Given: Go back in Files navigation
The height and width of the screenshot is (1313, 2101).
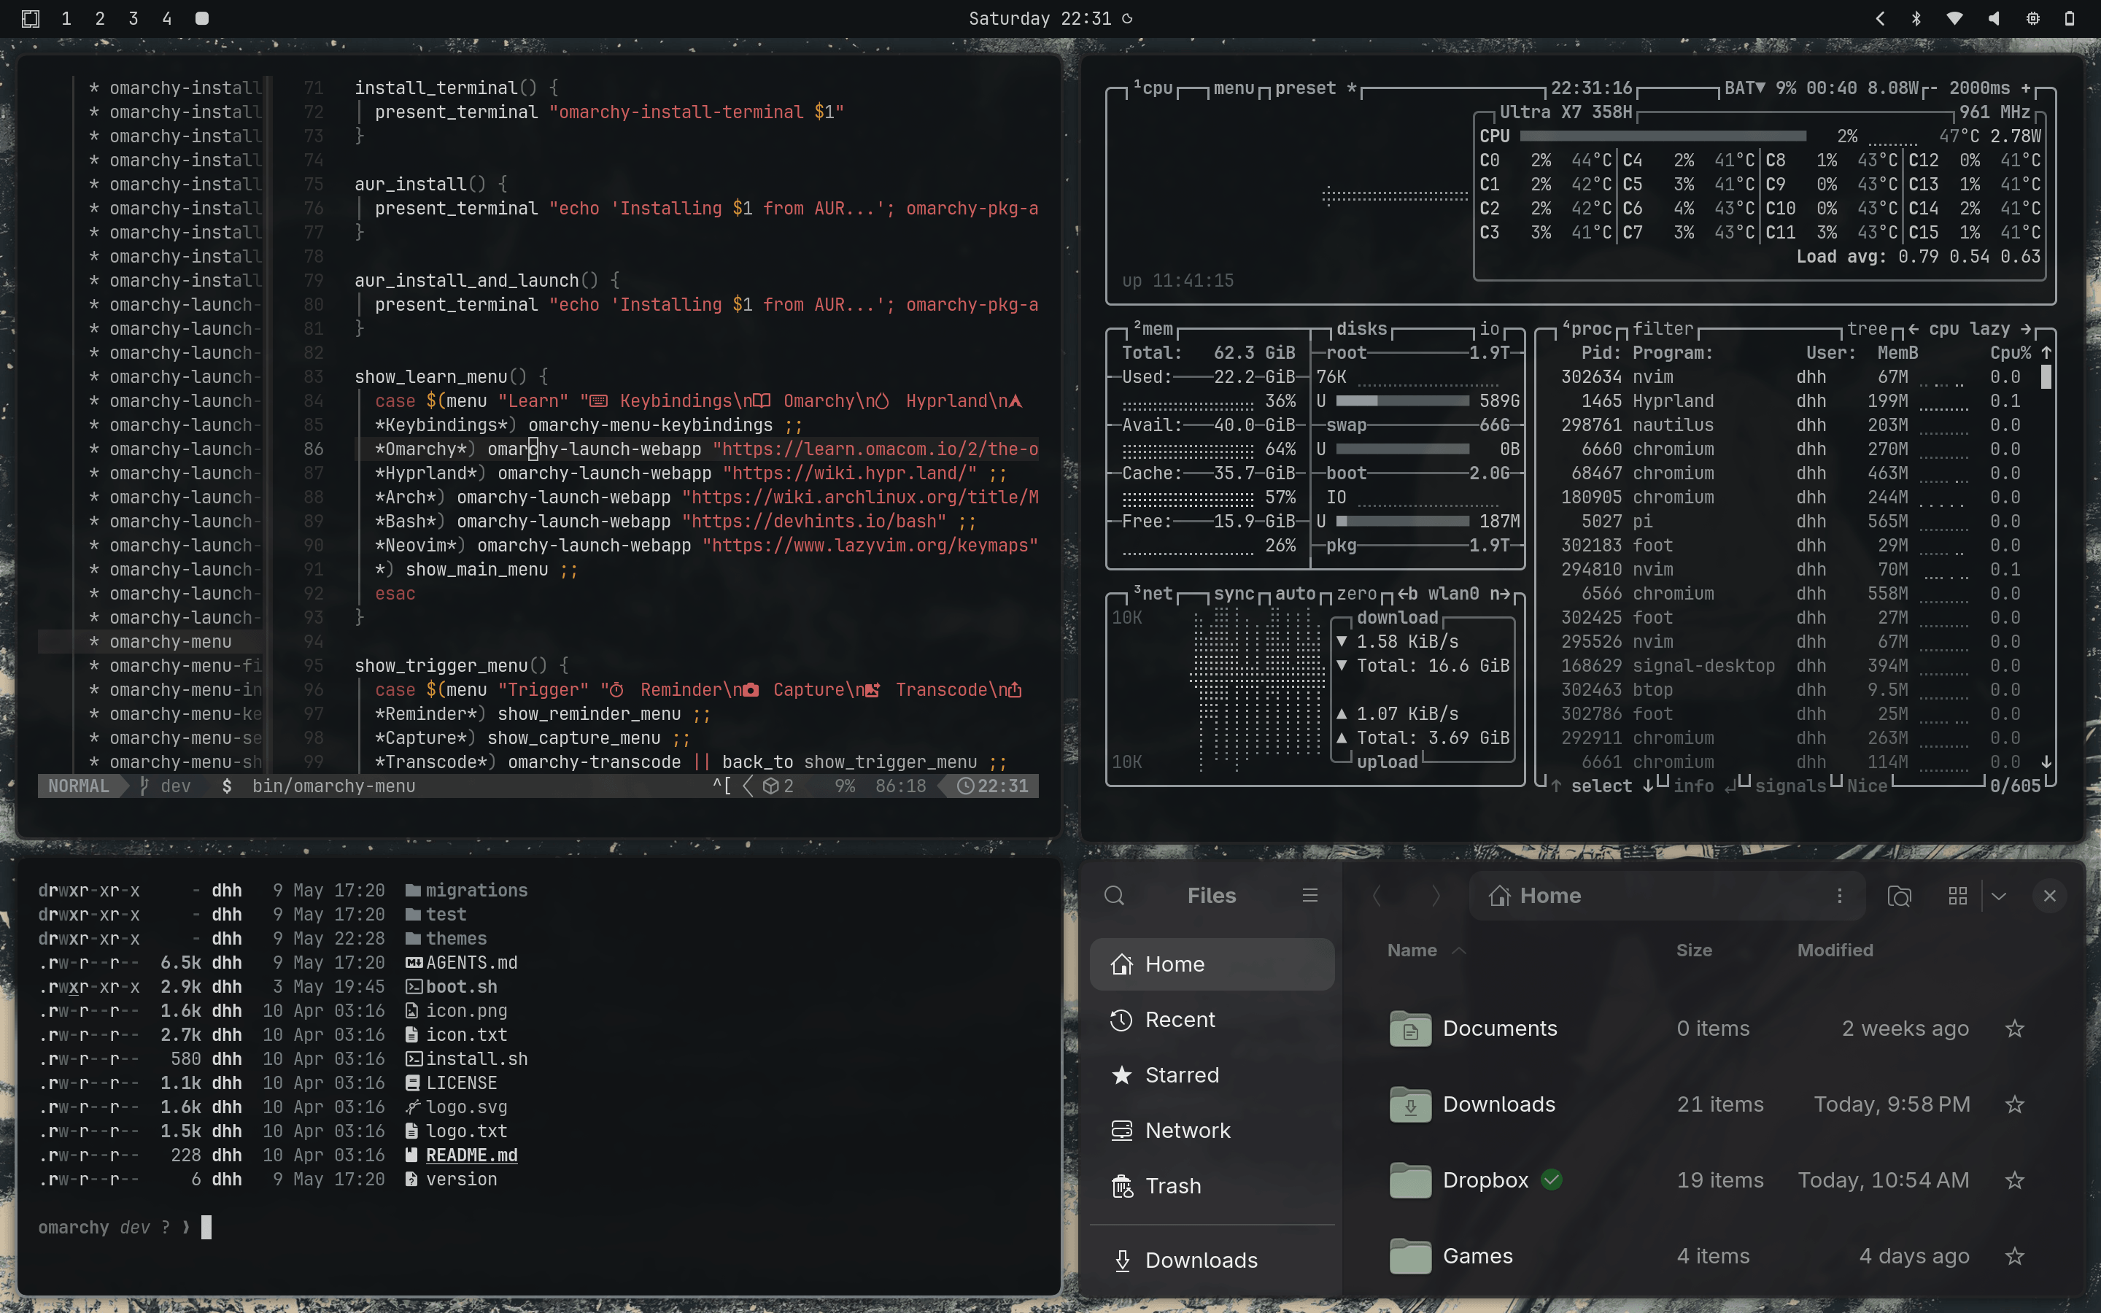Looking at the screenshot, I should coord(1376,895).
